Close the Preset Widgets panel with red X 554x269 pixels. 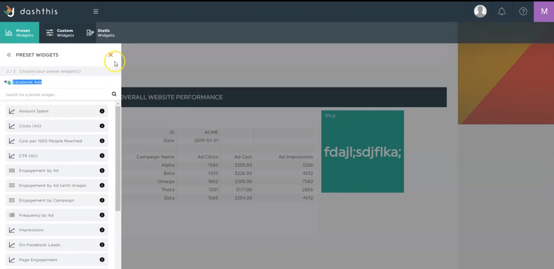pos(111,55)
